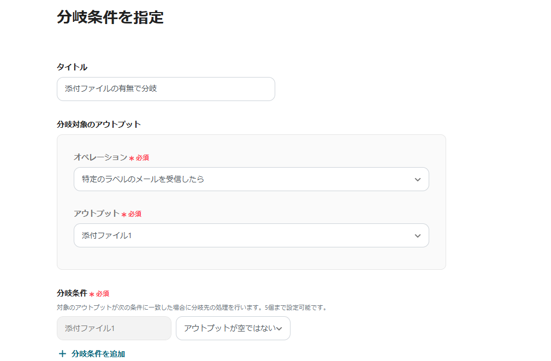551x361 pixels.
Task: Click the red 必須 marker next to 分岐条件
Action: click(99, 294)
